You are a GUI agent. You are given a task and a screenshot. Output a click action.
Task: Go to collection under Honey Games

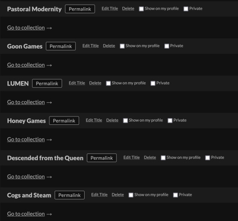pyautogui.click(x=26, y=139)
